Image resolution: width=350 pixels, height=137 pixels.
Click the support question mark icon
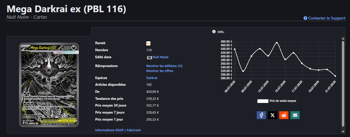305,18
